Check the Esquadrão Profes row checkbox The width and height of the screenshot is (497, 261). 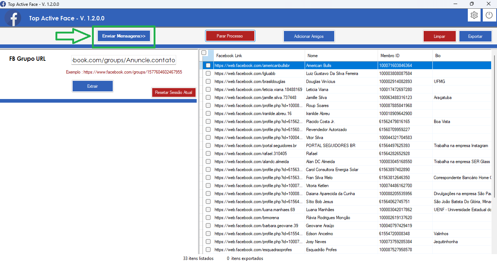208,250
